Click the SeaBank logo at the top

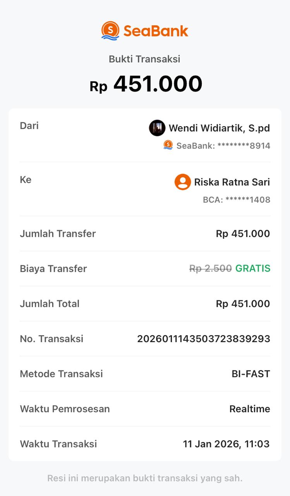point(145,31)
